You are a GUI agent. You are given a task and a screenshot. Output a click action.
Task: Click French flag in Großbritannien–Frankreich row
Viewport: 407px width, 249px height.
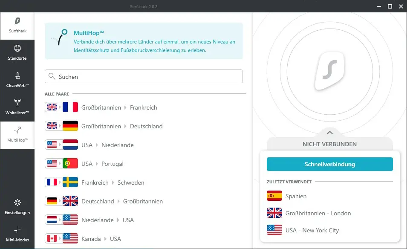coord(70,107)
